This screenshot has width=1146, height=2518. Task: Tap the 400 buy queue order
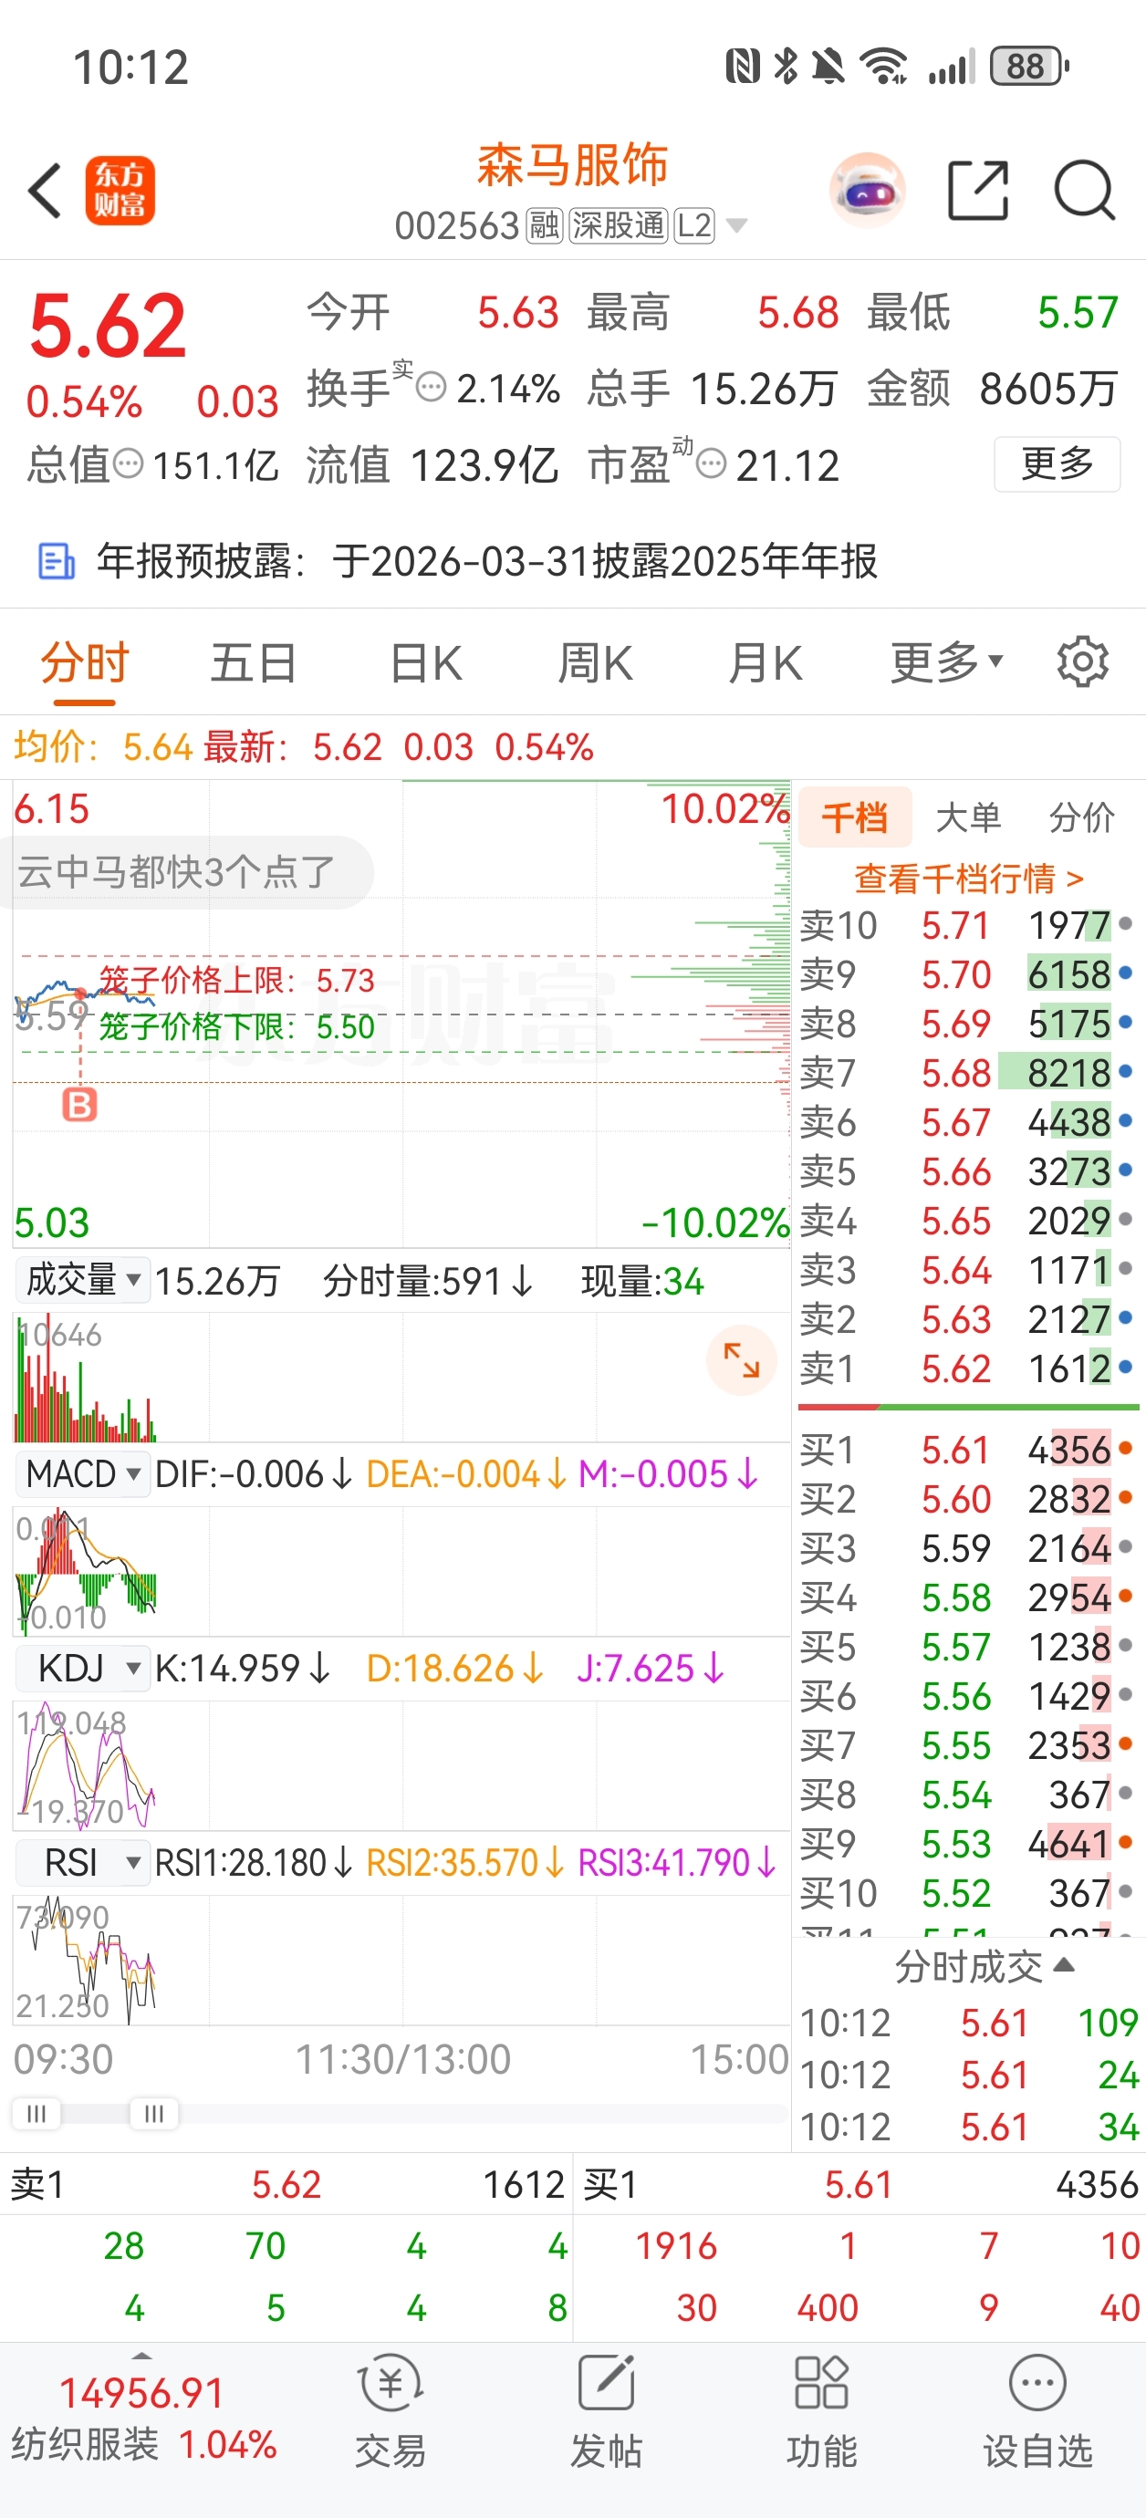point(828,2308)
